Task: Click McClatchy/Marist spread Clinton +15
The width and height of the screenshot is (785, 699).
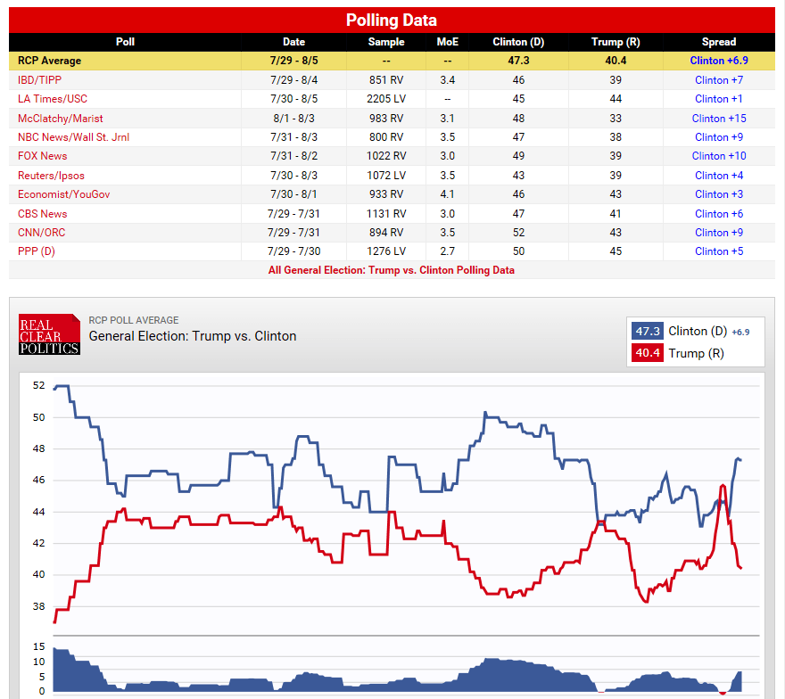Action: click(719, 118)
